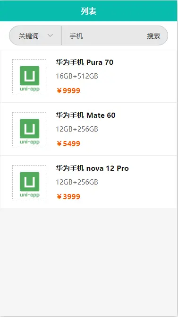The height and width of the screenshot is (317, 178).
Task: Select the 关键词 search type label
Action: (29, 36)
